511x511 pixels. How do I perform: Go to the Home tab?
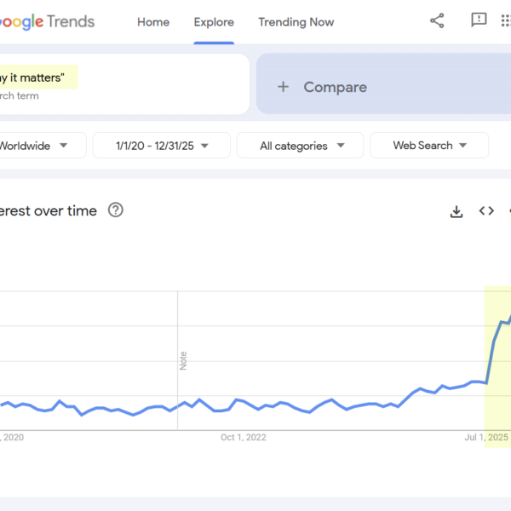153,22
